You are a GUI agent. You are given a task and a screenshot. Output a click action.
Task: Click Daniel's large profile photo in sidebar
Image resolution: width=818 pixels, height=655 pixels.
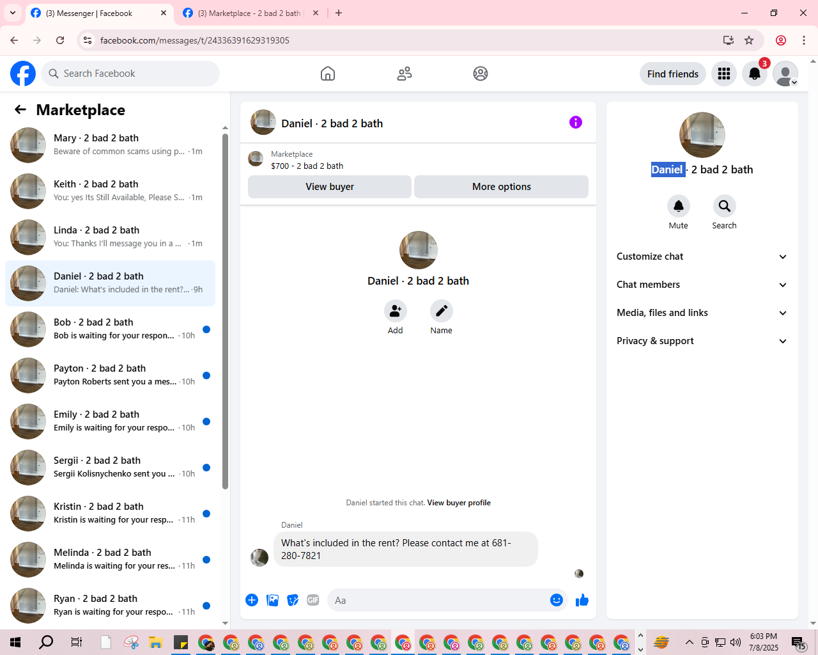pyautogui.click(x=702, y=135)
